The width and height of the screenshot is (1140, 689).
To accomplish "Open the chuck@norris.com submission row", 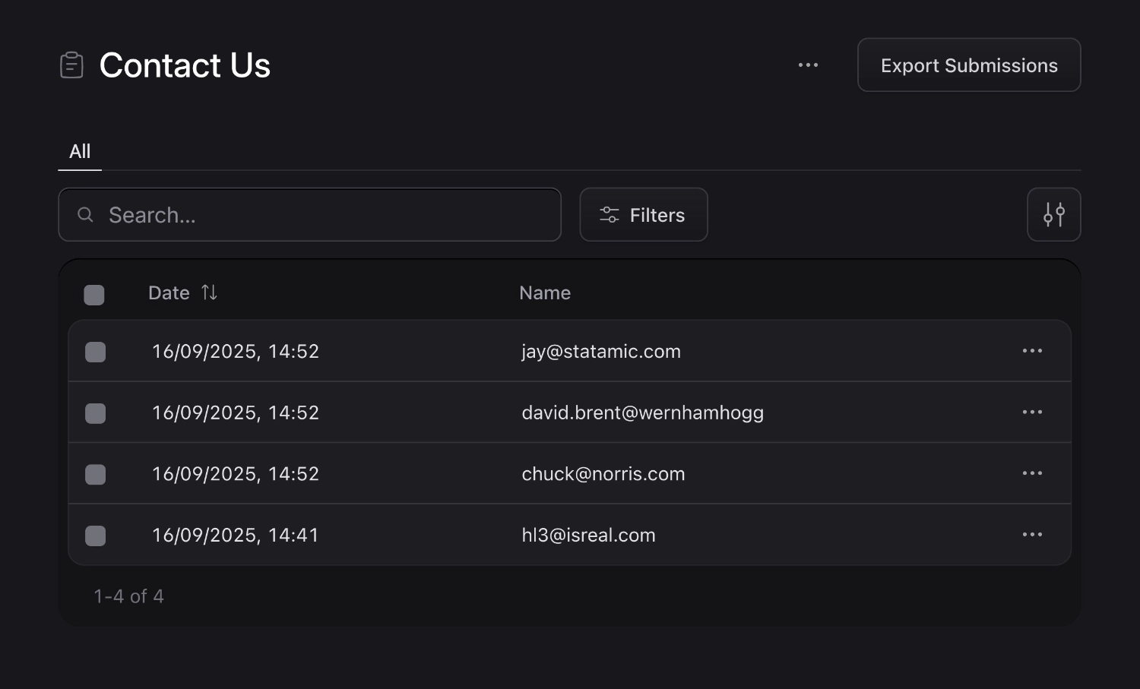I will coord(603,473).
